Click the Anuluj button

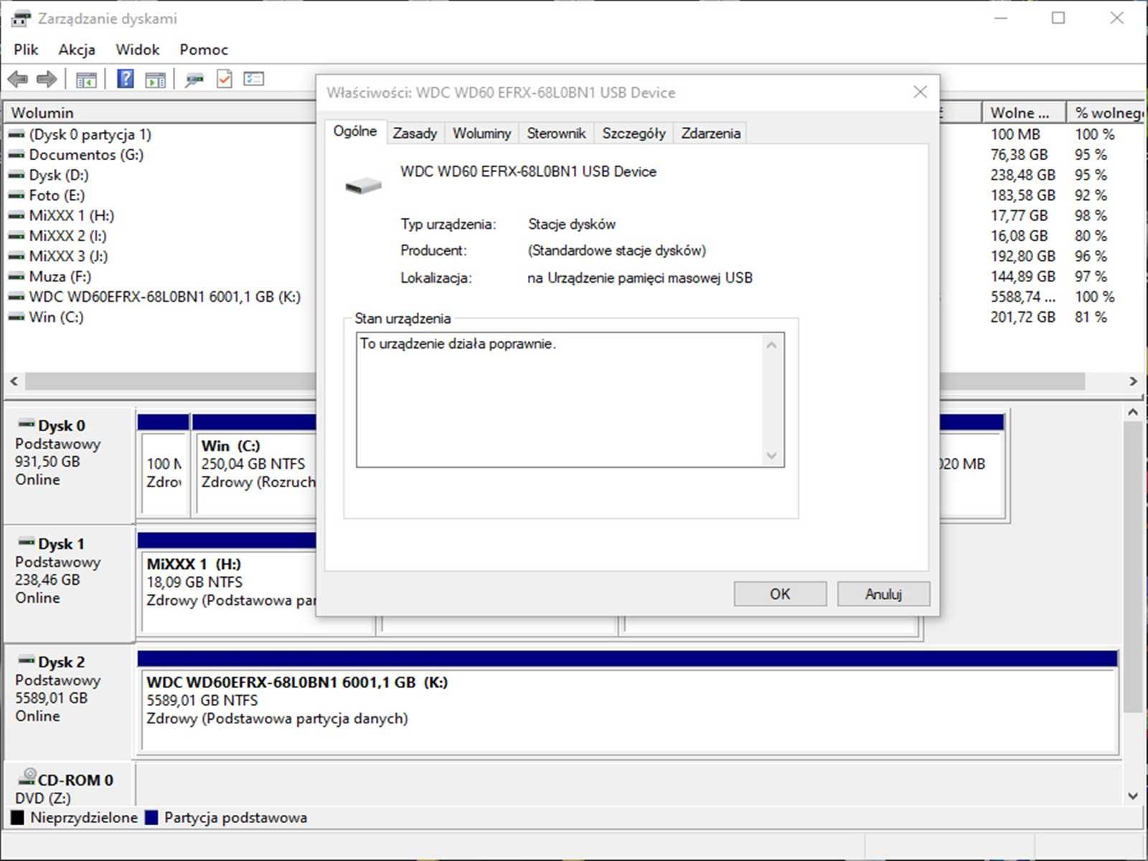(883, 594)
